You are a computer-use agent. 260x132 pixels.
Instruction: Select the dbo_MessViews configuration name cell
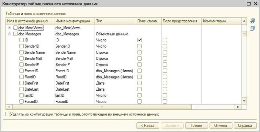click(x=74, y=28)
